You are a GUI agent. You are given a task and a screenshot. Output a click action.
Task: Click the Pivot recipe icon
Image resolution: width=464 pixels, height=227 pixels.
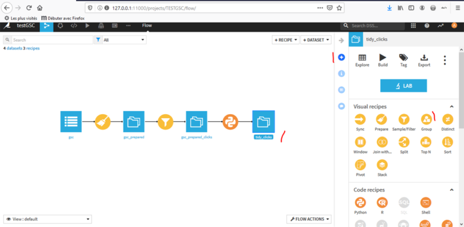click(360, 165)
